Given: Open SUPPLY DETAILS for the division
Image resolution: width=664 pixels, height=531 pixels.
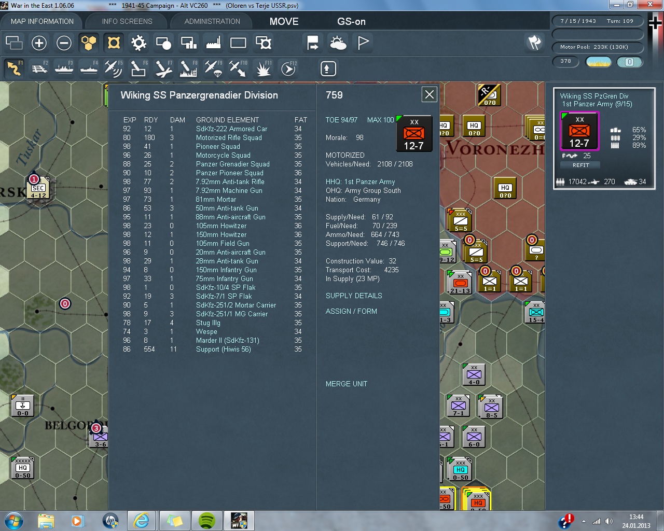Looking at the screenshot, I should (x=354, y=296).
